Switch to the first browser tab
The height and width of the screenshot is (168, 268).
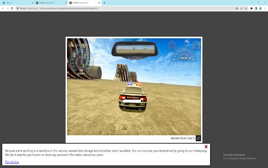pyautogui.click(x=18, y=3)
